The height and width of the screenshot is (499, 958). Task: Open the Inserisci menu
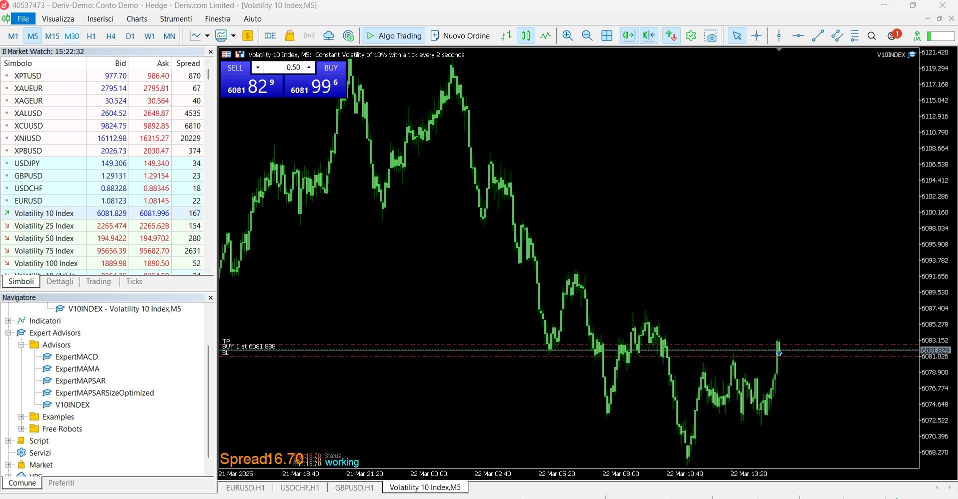(x=101, y=19)
